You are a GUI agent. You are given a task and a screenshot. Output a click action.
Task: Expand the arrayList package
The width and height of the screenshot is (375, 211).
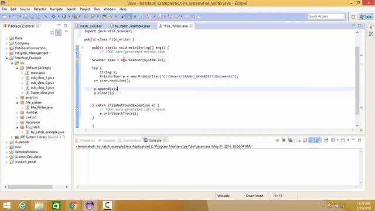[17, 98]
